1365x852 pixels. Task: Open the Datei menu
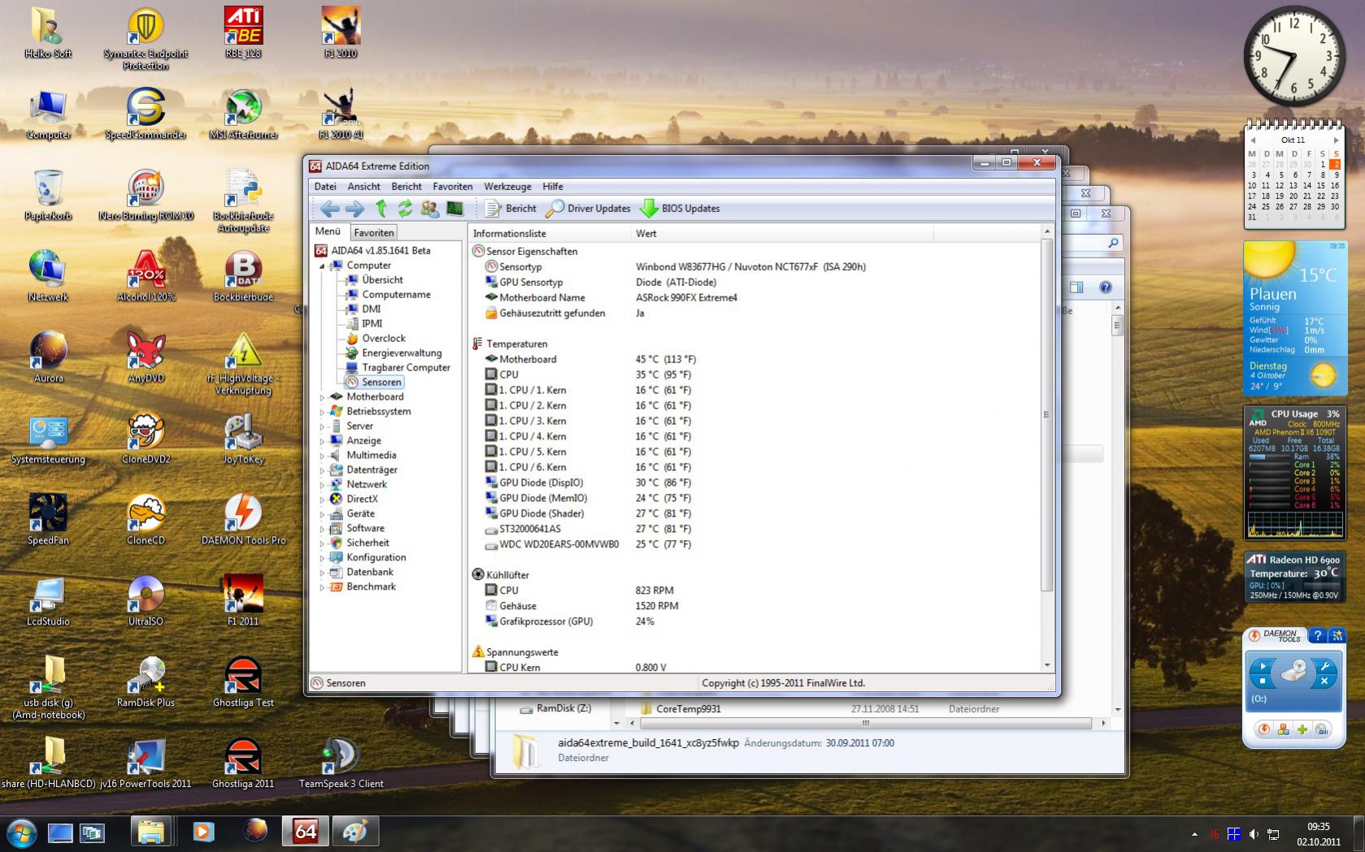325,187
